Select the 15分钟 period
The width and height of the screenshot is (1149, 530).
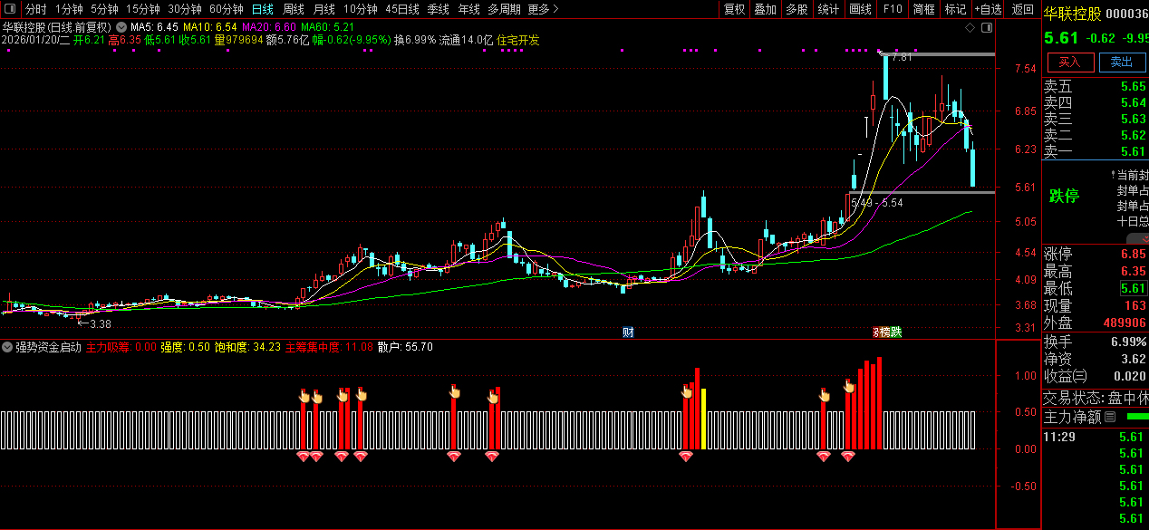[x=142, y=9]
